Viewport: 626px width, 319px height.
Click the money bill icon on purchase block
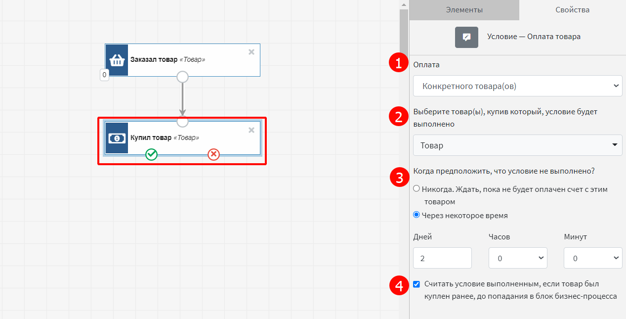pos(117,138)
